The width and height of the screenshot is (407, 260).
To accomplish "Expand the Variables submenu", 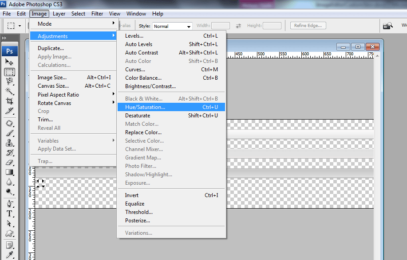I will 74,140.
